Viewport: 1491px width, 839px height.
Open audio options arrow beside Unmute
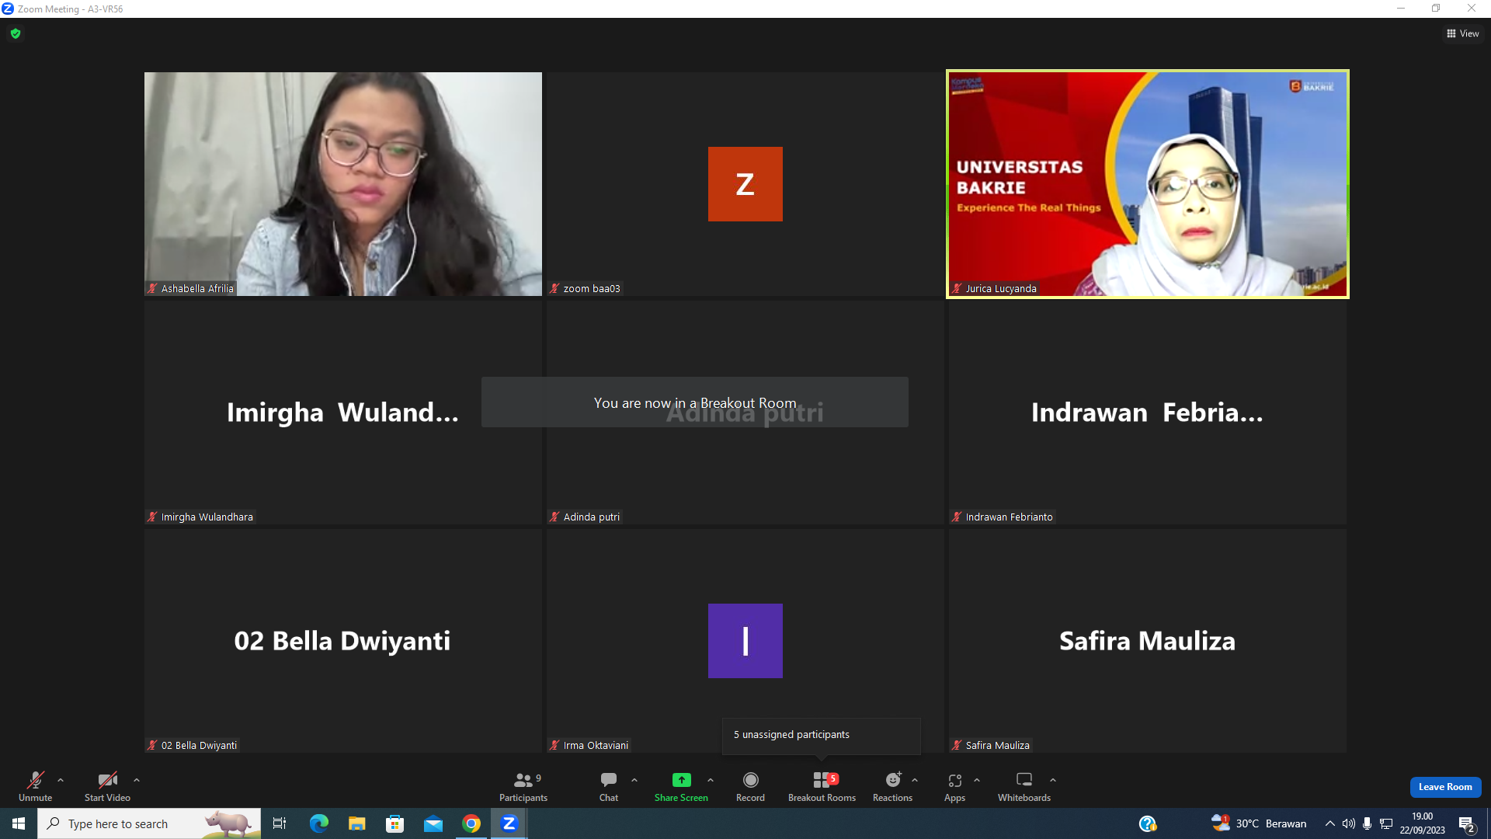61,780
